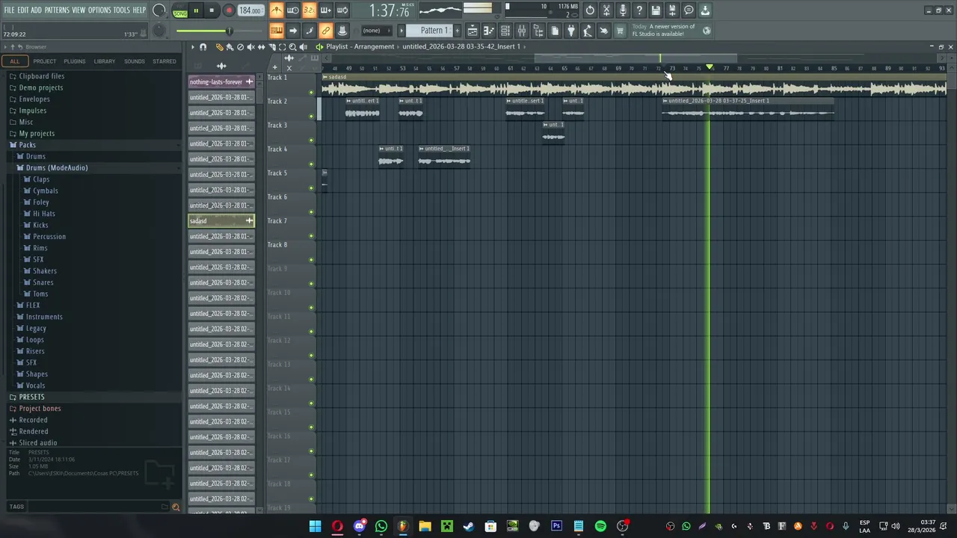This screenshot has height=538, width=957.
Task: Add a new pattern with plus button
Action: click(458, 31)
